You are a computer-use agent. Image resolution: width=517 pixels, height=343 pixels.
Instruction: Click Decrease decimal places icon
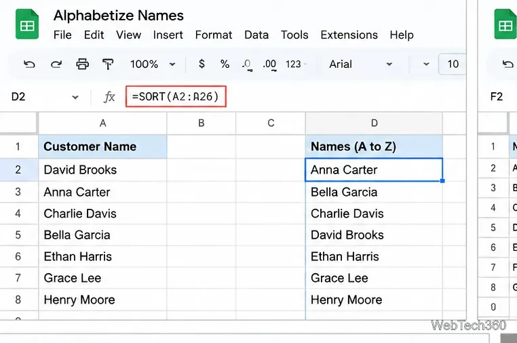tap(247, 64)
